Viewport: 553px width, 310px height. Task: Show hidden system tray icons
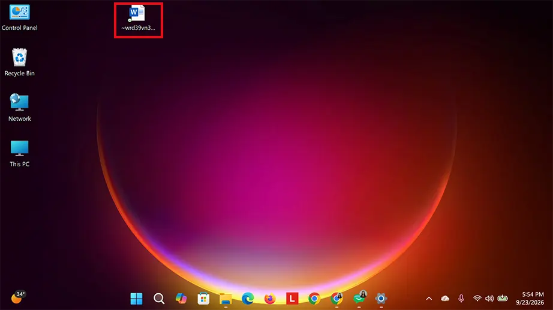point(429,299)
